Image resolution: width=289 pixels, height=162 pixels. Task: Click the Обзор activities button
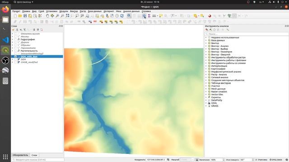(x=5, y=2)
